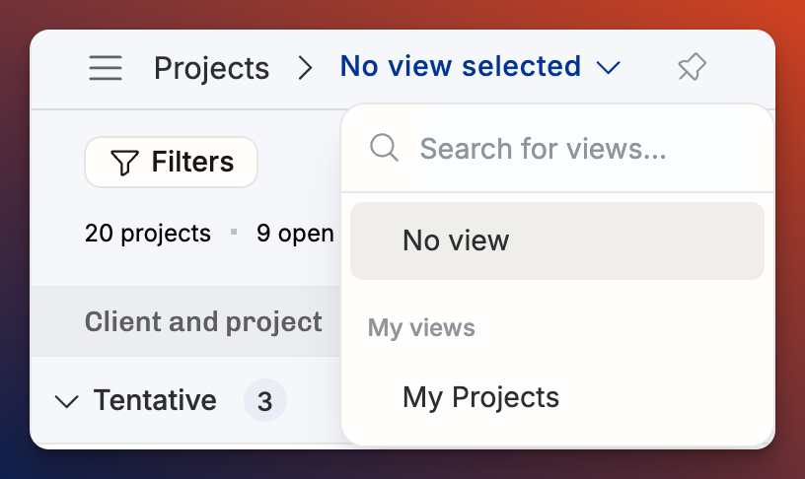
Task: Click the Tentative count badge 3
Action: coord(265,400)
